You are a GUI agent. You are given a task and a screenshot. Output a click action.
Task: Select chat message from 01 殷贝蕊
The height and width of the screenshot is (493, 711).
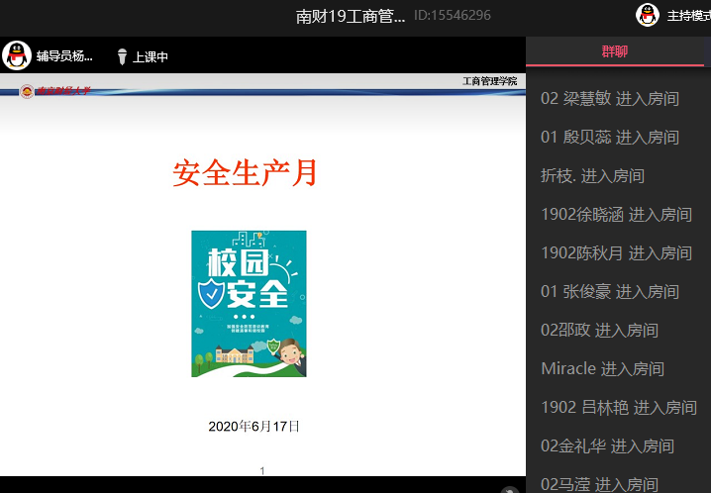point(609,137)
